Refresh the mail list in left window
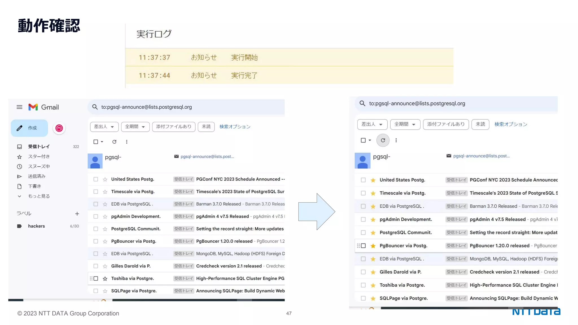The height and width of the screenshot is (325, 578). click(114, 142)
